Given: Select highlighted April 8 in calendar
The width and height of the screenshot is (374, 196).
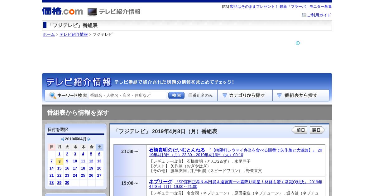Looking at the screenshot, I should 60,161.
